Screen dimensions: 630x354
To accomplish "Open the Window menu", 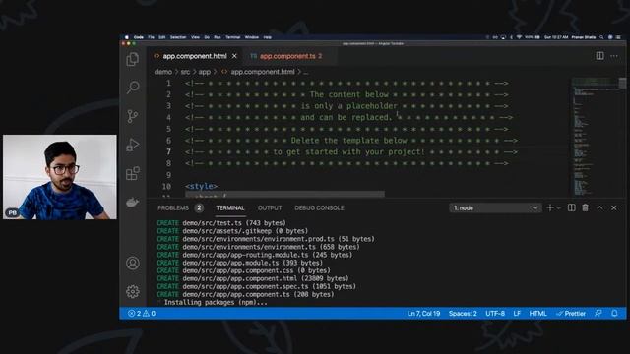I will (x=252, y=37).
